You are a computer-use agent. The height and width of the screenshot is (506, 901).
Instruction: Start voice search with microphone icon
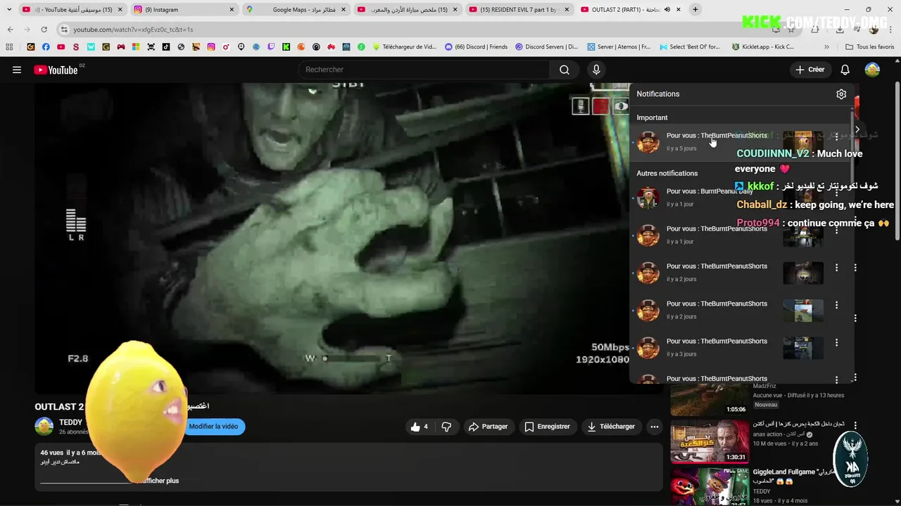pyautogui.click(x=596, y=70)
